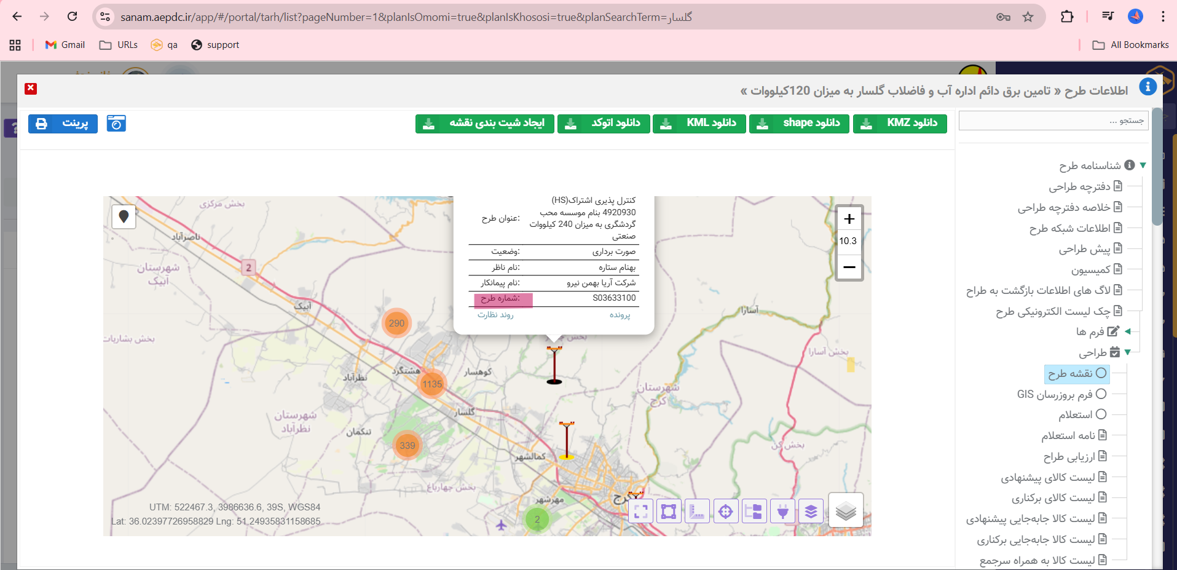The width and height of the screenshot is (1177, 570).
Task: Expand the فرم ها tree node
Action: point(1128,331)
